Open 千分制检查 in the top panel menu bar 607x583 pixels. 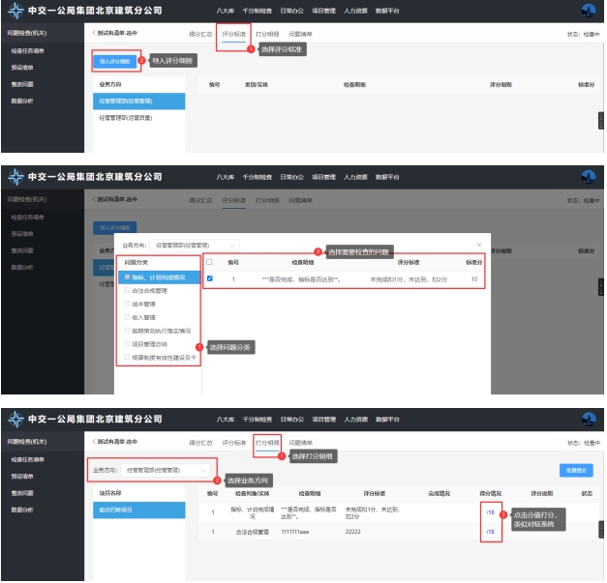coord(257,12)
